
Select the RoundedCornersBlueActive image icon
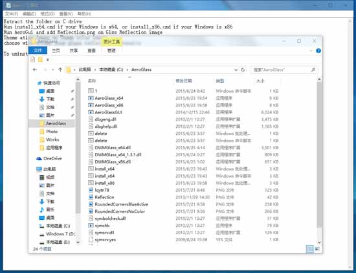click(91, 204)
